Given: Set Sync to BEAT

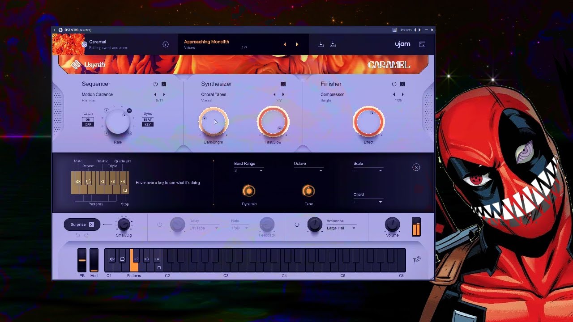Looking at the screenshot, I should [148, 119].
